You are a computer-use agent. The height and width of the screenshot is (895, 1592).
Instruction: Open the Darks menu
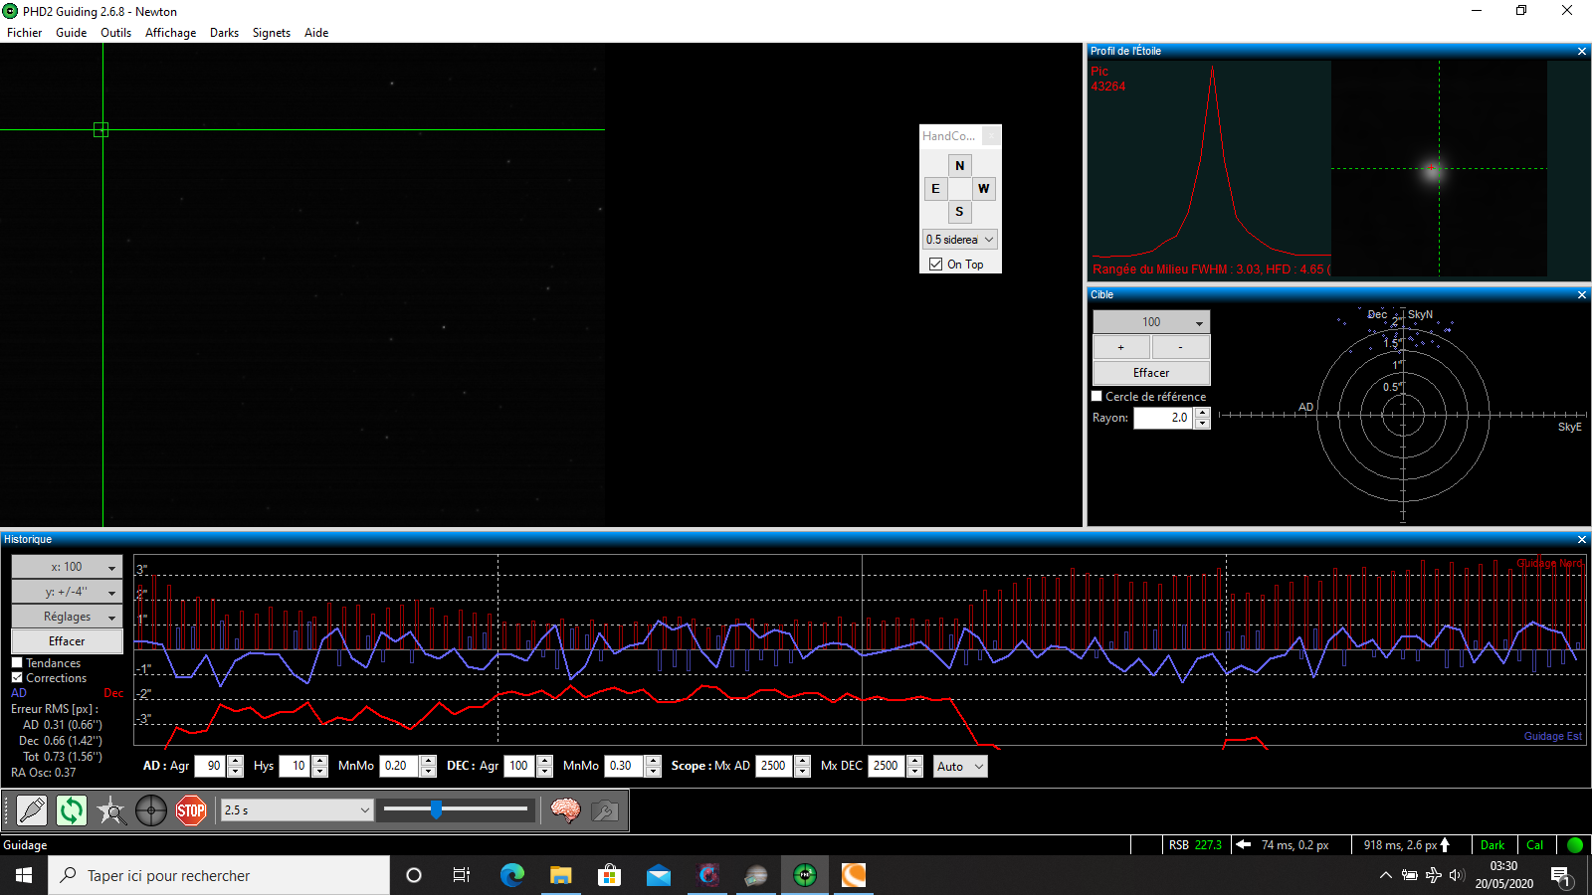point(224,33)
